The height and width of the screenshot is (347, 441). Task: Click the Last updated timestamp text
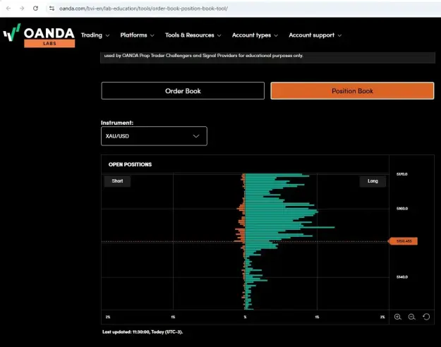[x=143, y=332]
